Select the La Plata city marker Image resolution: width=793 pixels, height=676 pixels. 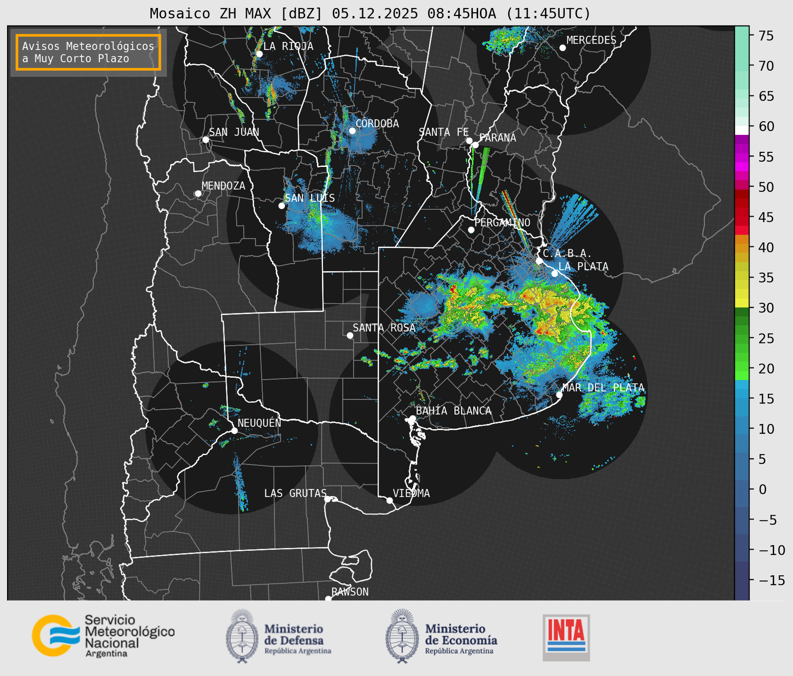555,274
